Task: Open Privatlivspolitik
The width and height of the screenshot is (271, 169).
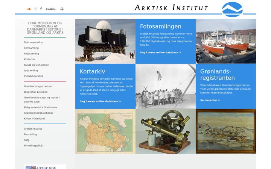Action: point(33,146)
